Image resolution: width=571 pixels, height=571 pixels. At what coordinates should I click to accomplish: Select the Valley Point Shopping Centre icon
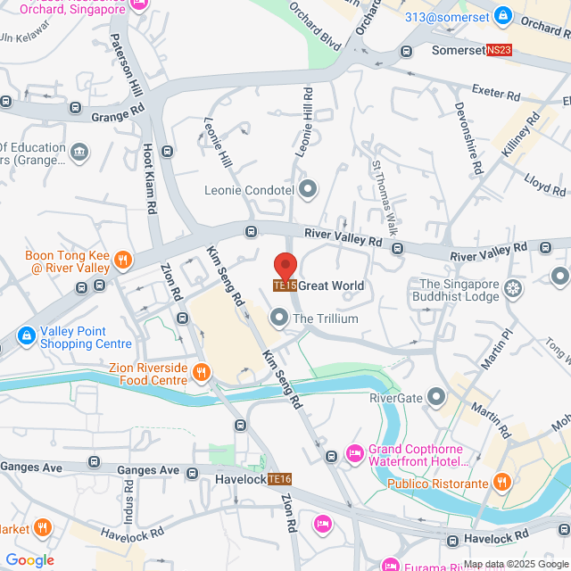click(27, 336)
